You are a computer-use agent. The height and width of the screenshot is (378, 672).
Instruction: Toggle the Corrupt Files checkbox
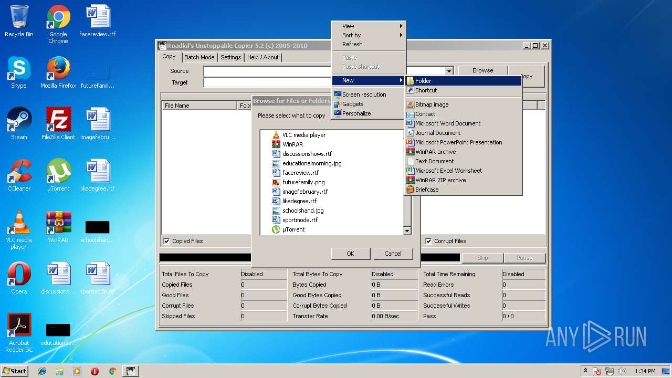coord(429,241)
